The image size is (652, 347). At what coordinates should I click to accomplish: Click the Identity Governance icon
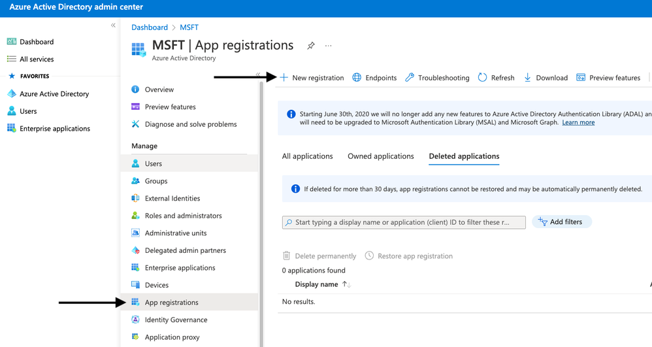point(135,320)
